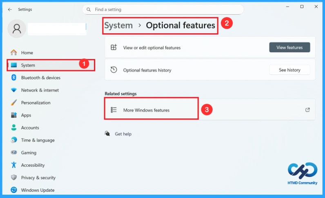Viewport: 325px width, 198px height.
Task: Click the history clock icon
Action: (114, 70)
